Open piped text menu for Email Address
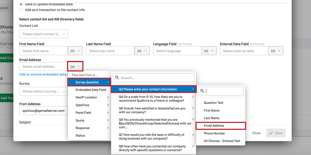The height and width of the screenshot is (155, 311). [75, 66]
